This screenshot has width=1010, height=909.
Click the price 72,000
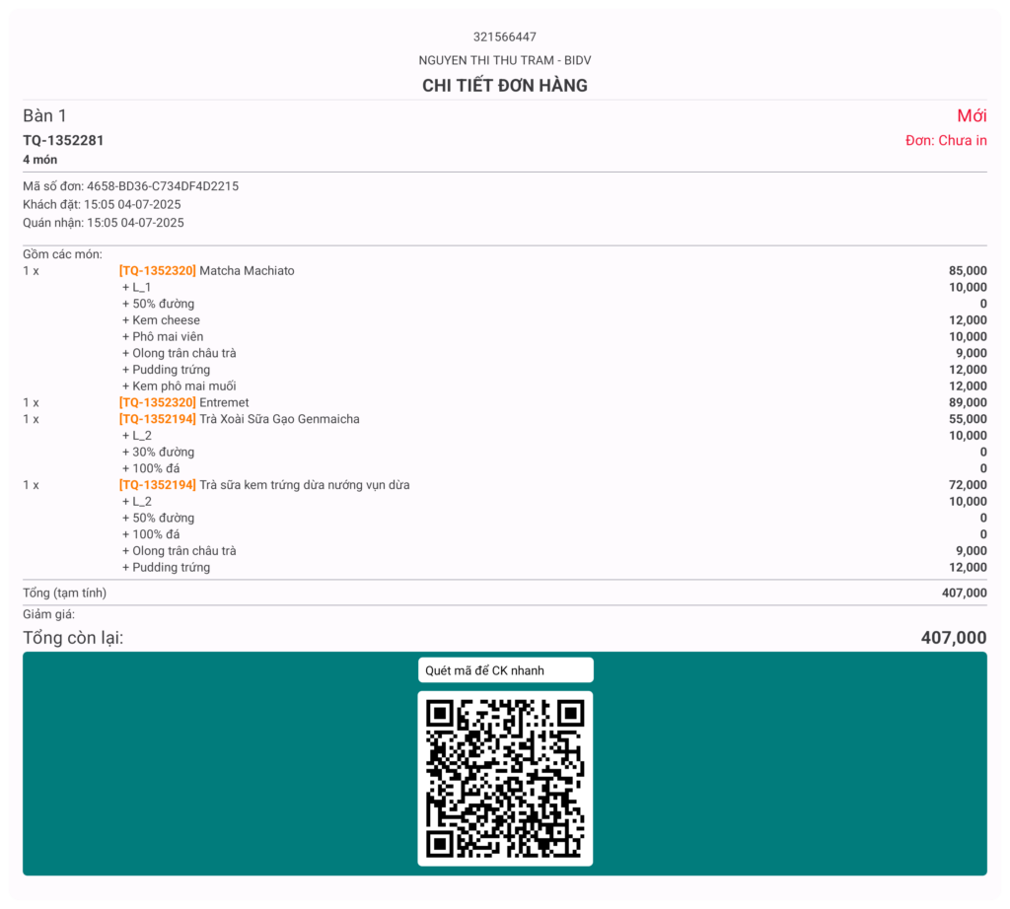[x=968, y=485]
